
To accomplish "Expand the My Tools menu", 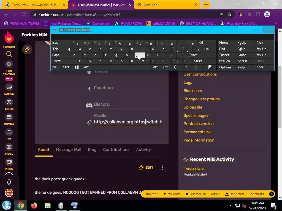I will pos(172,194).
